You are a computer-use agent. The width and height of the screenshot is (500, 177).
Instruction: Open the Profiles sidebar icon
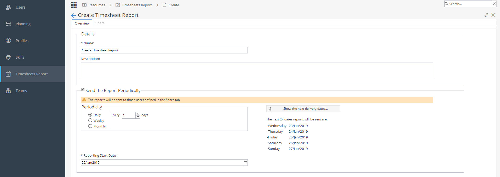pyautogui.click(x=8, y=41)
